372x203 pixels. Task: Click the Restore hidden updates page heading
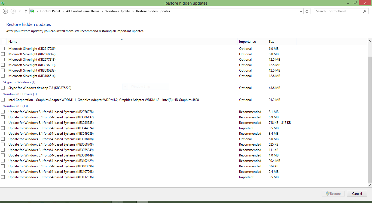click(x=29, y=24)
